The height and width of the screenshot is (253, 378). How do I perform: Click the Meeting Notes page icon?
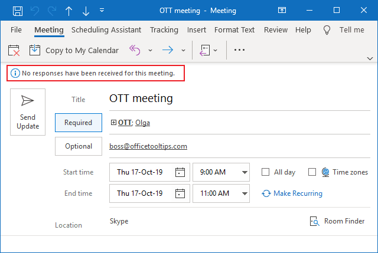click(x=204, y=50)
